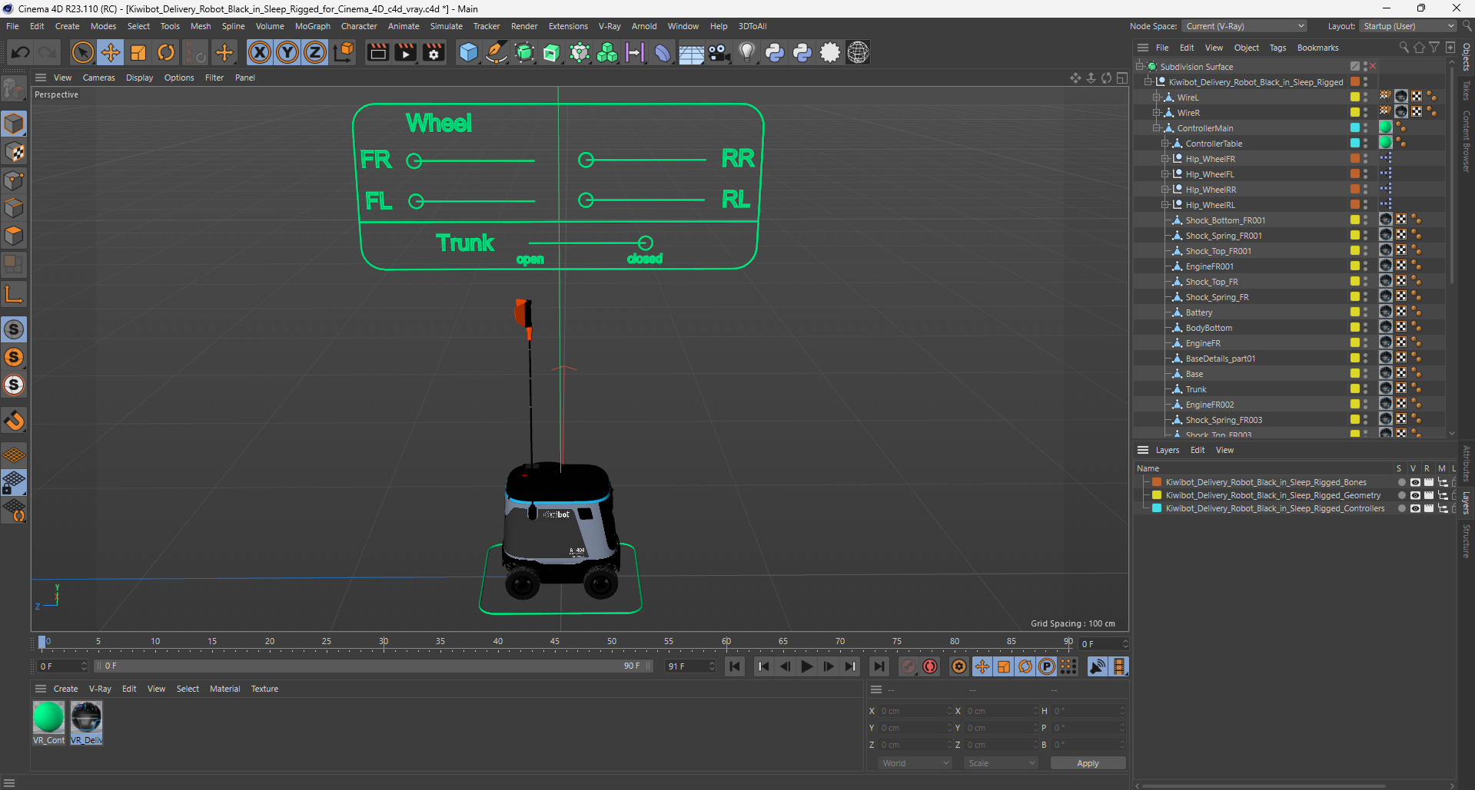
Task: Click Trunk object yellow layer swatch
Action: click(x=1355, y=389)
